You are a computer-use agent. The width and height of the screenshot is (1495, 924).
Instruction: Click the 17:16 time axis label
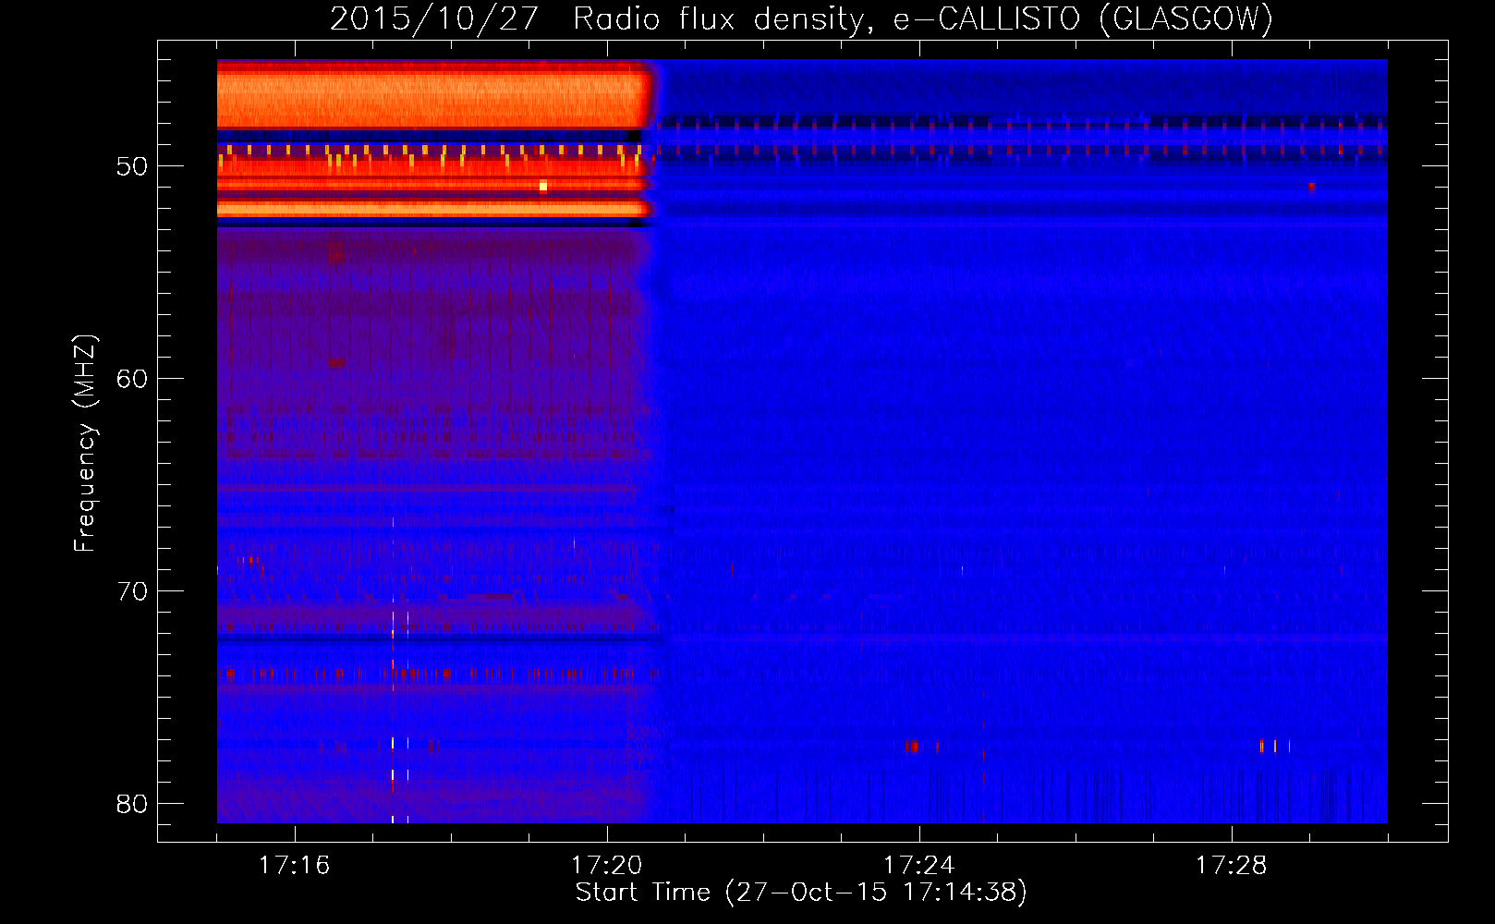(x=294, y=866)
